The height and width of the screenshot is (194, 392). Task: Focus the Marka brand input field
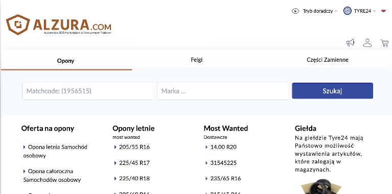[223, 91]
